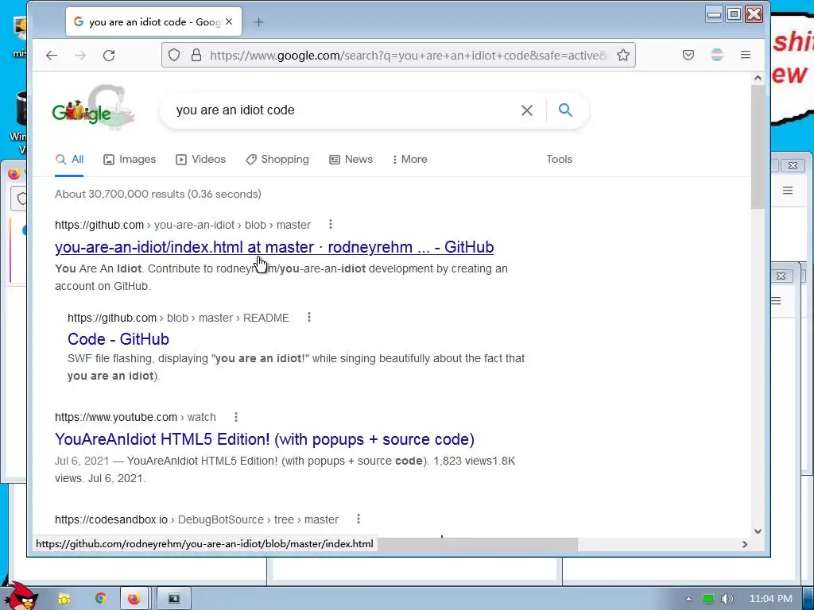Open the tracking protection shield icon

pos(174,55)
